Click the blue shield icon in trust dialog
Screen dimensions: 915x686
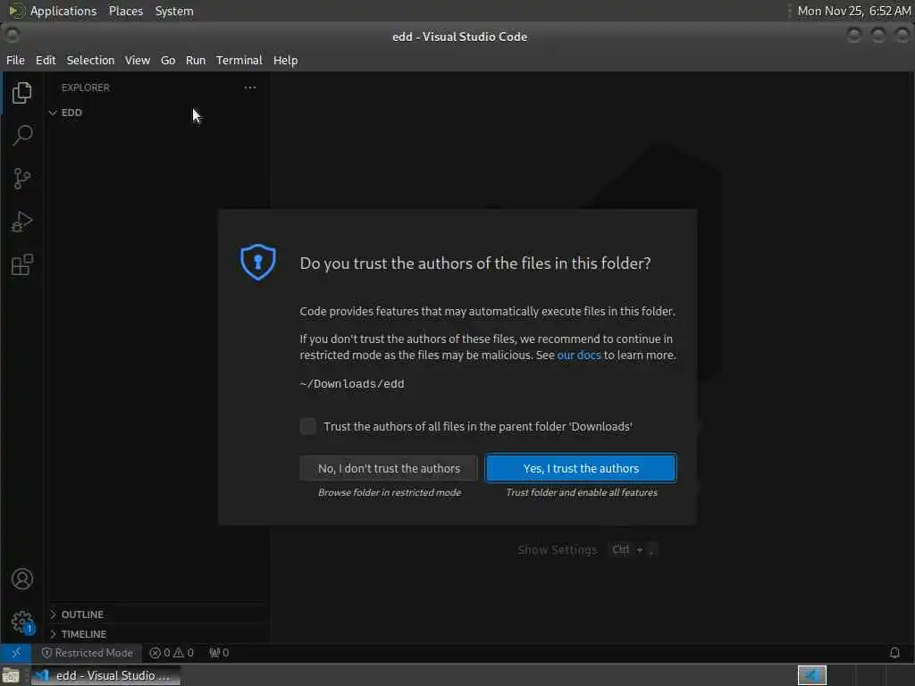(257, 262)
